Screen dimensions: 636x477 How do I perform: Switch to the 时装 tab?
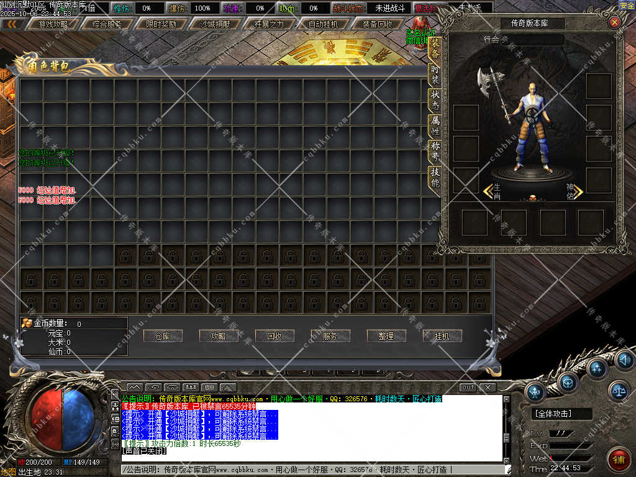click(435, 73)
